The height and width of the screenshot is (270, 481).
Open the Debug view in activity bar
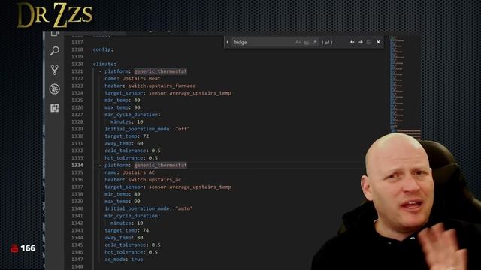tap(55, 89)
